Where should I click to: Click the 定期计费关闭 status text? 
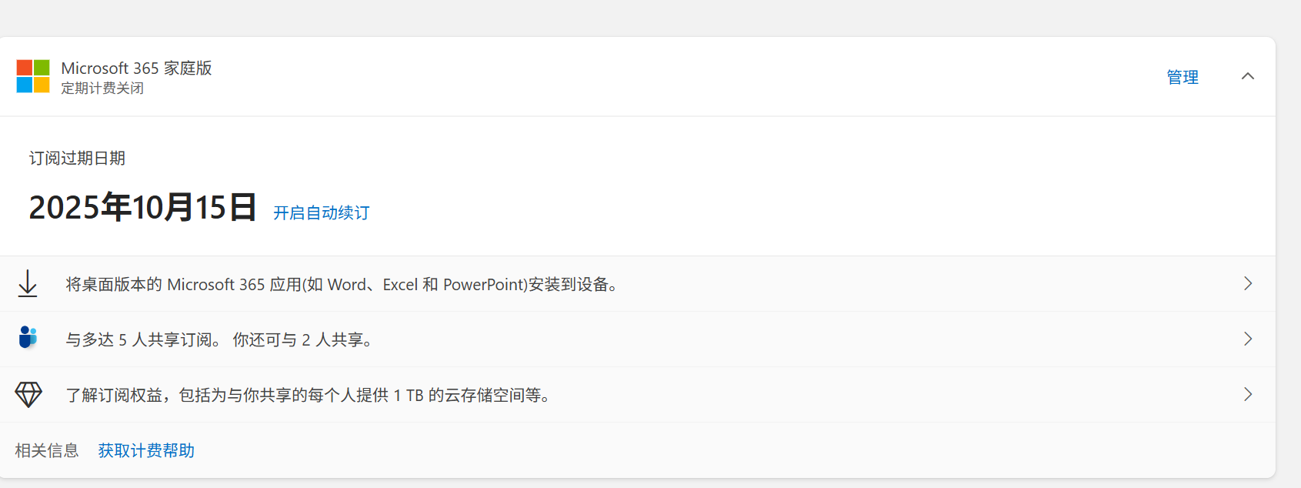[102, 88]
